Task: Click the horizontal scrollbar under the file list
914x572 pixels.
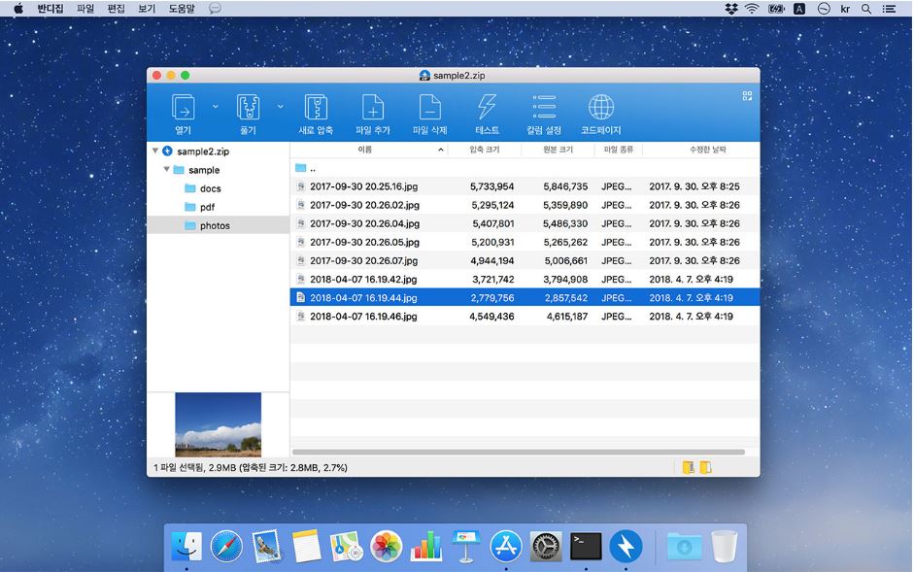Action: tap(519, 452)
